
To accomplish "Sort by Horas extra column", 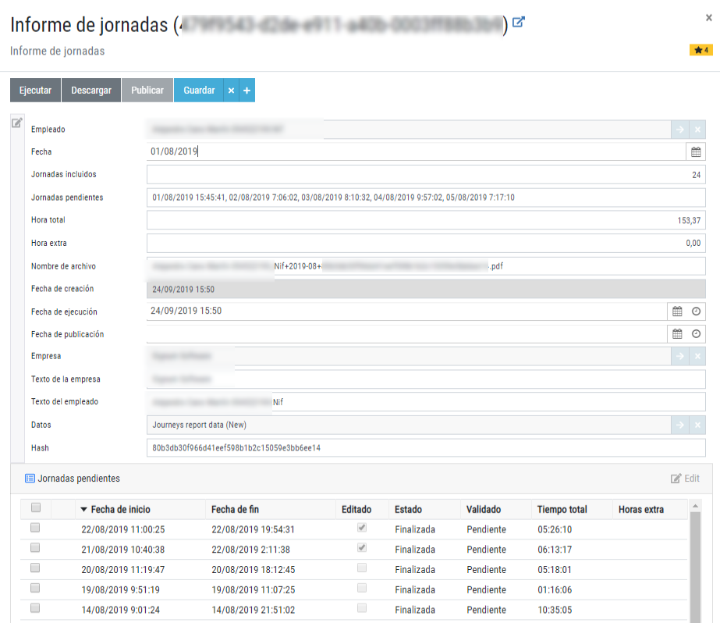I will tap(641, 510).
